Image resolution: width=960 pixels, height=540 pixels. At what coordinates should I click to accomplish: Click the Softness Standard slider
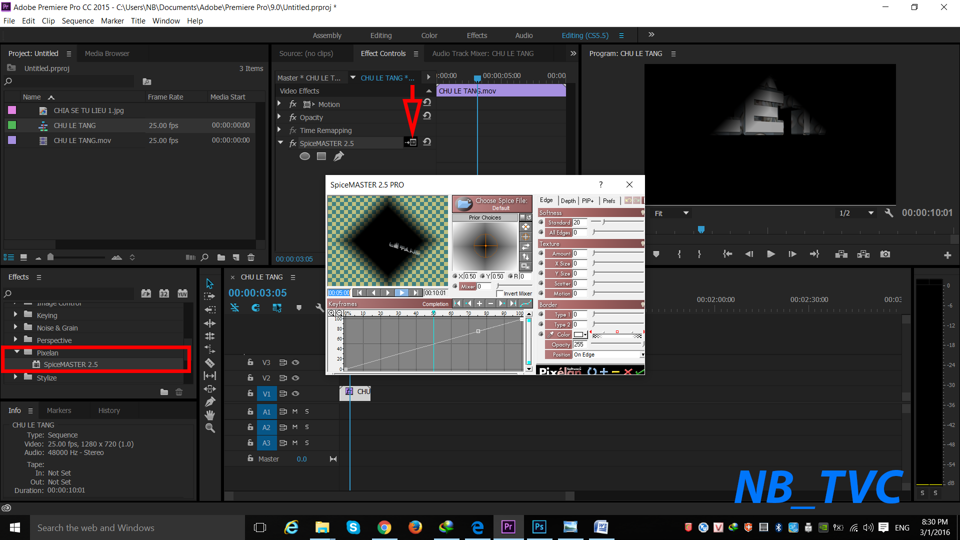point(617,222)
